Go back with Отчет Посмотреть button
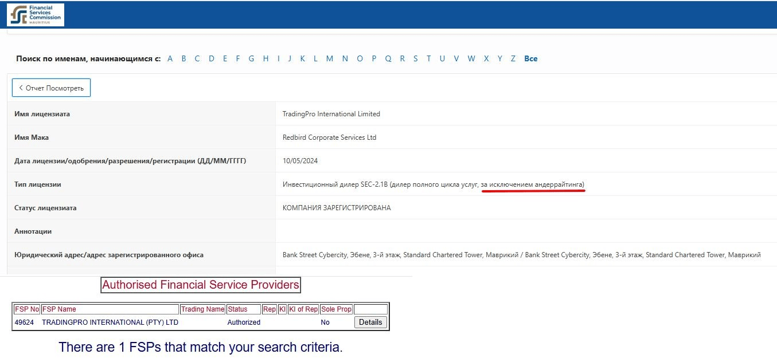This screenshot has width=777, height=358. [x=51, y=88]
